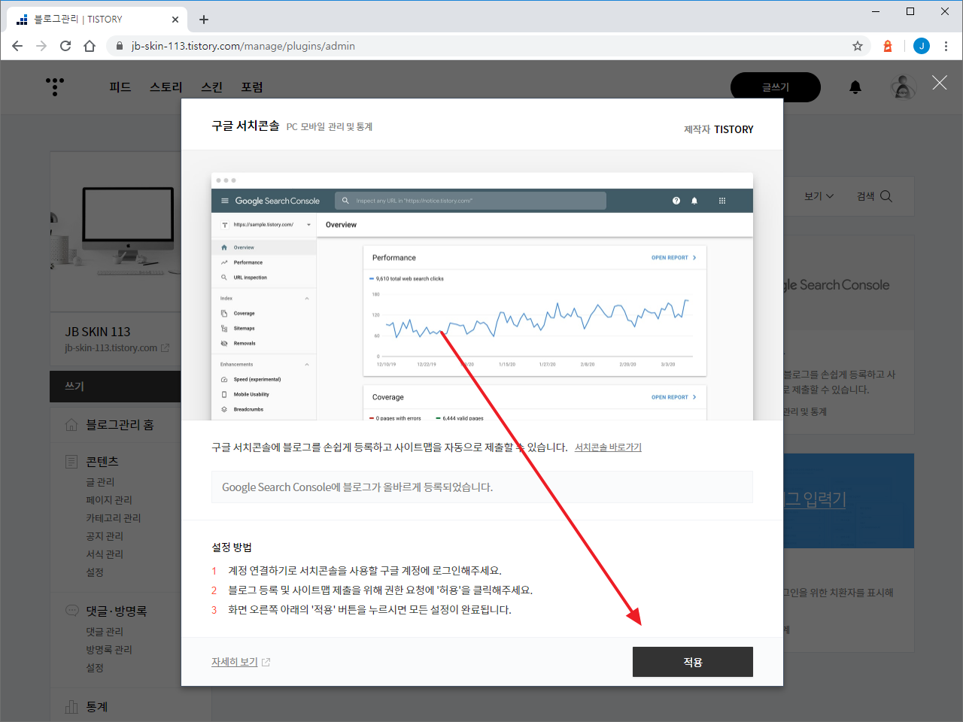The image size is (963, 722).
Task: Click the 통계 bar chart icon
Action: click(x=71, y=707)
